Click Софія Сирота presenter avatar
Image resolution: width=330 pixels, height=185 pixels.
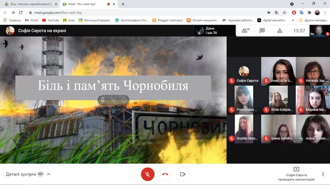(x=10, y=31)
